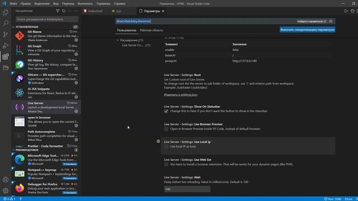
Task: Open the Справка menu
Action: click(119, 4)
